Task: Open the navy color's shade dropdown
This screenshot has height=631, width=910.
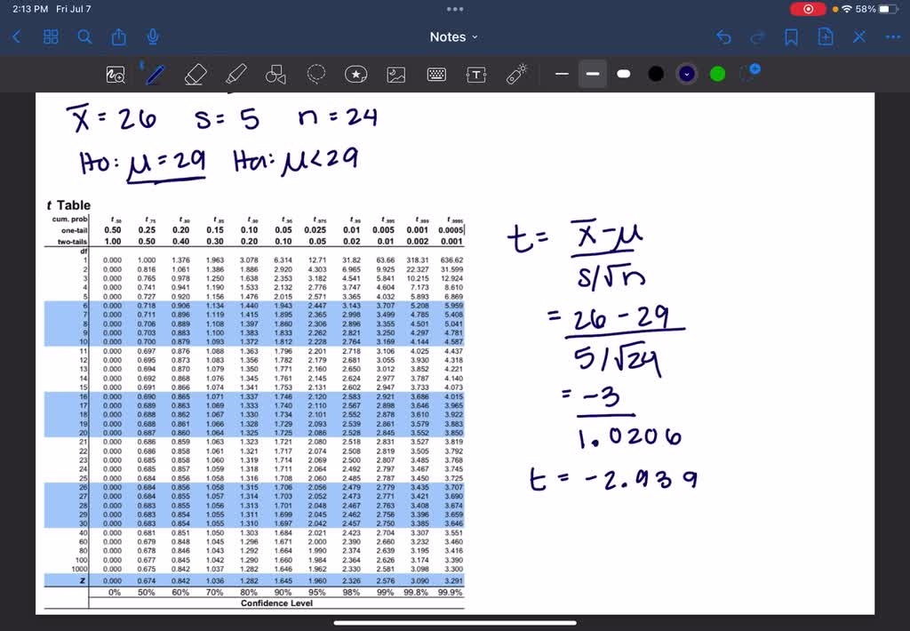Action: (686, 75)
